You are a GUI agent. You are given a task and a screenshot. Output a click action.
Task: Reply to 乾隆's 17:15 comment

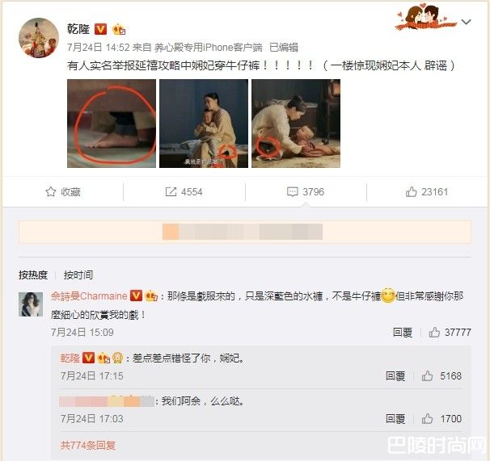click(395, 375)
